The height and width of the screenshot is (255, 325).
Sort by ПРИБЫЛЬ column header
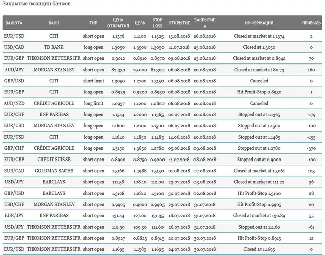(x=311, y=23)
